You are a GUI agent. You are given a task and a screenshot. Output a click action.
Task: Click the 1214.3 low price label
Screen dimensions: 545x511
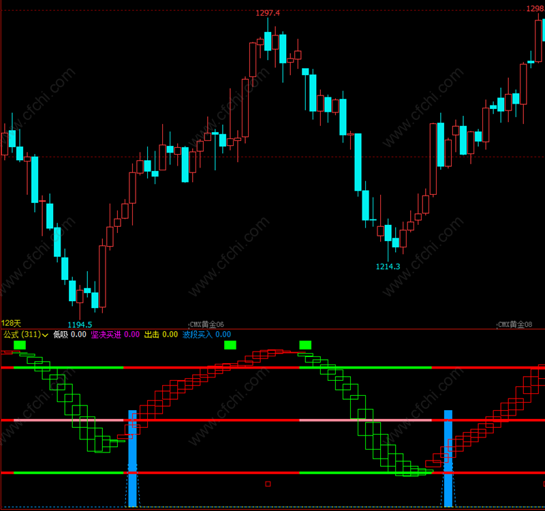[388, 266]
